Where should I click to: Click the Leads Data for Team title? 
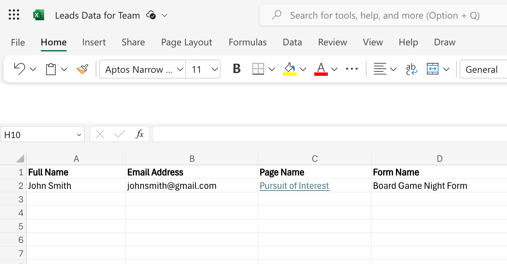click(x=97, y=16)
